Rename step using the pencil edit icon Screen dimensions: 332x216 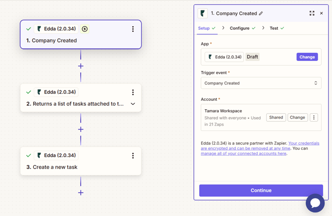pyautogui.click(x=261, y=14)
